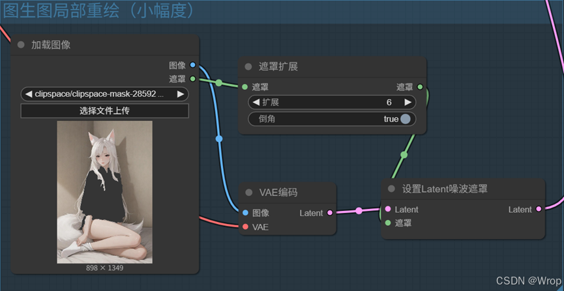Click the 加载图像 node title
Image resolution: width=564 pixels, height=291 pixels.
pos(51,45)
